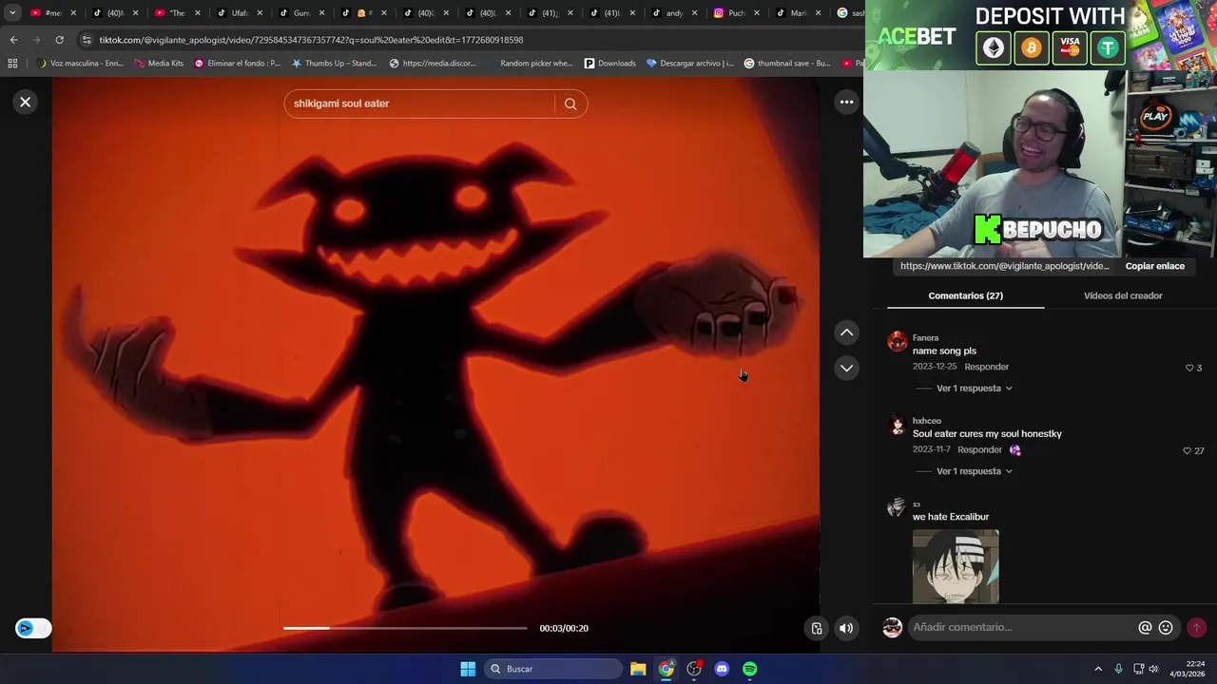Open OBS Studio from taskbar
Viewport: 1217px width, 684px height.
pyautogui.click(x=694, y=669)
